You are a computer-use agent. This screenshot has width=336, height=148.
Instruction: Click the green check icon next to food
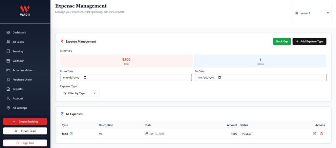pos(71,134)
